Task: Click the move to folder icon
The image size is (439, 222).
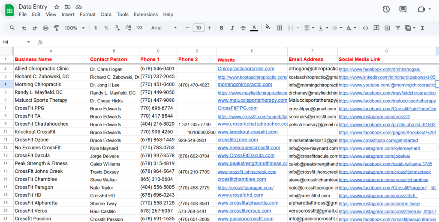Action: coord(67,7)
